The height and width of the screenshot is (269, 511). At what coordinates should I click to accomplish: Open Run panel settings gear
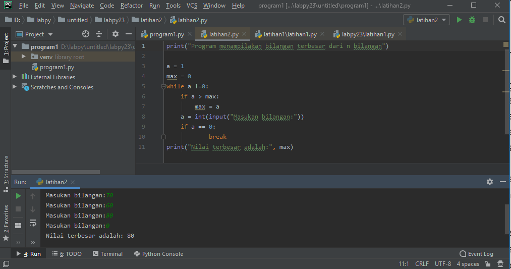[489, 182]
